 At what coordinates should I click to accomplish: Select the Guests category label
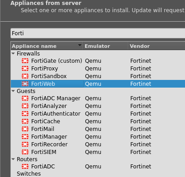pyautogui.click(x=26, y=91)
